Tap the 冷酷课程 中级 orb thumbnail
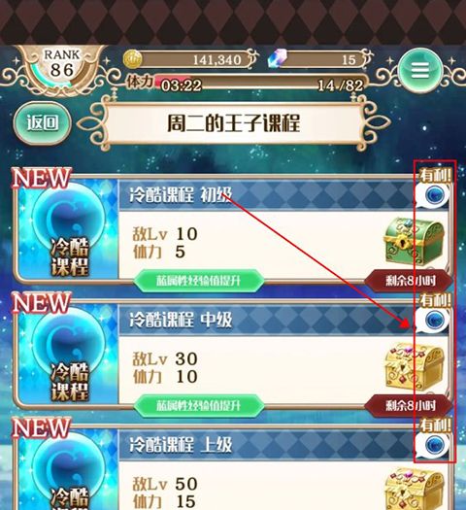The width and height of the screenshot is (466, 510). pyautogui.click(x=69, y=356)
